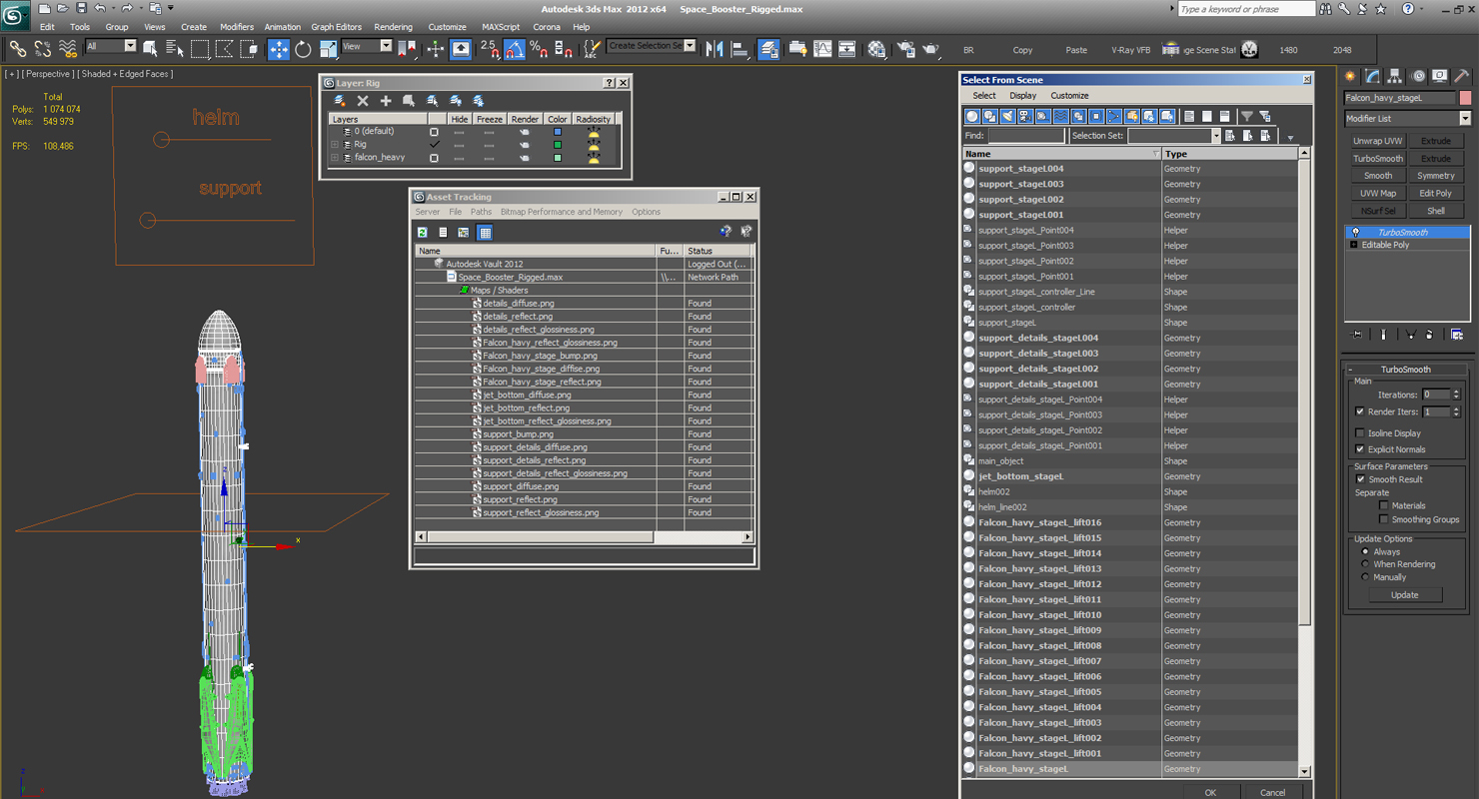Viewport: 1479px width, 799px height.
Task: Toggle TurboSmooth modifier lightbulb on/off
Action: click(x=1355, y=232)
